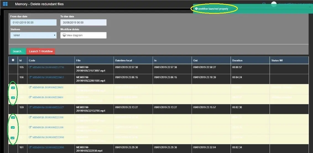This screenshot has width=313, height=153.
Task: Toggle the select-all checkbox in the table header
Action: [13, 60]
